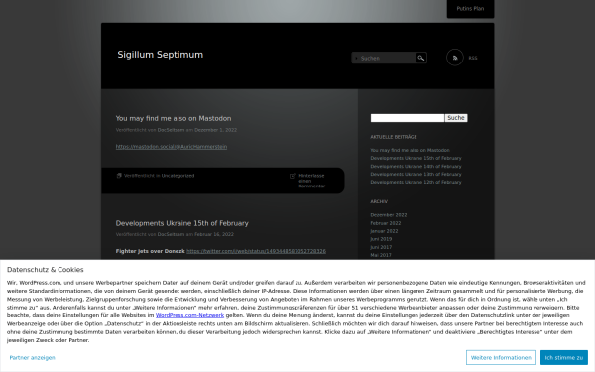Open author DocSeltsam on Mastodon post

pos(171,130)
